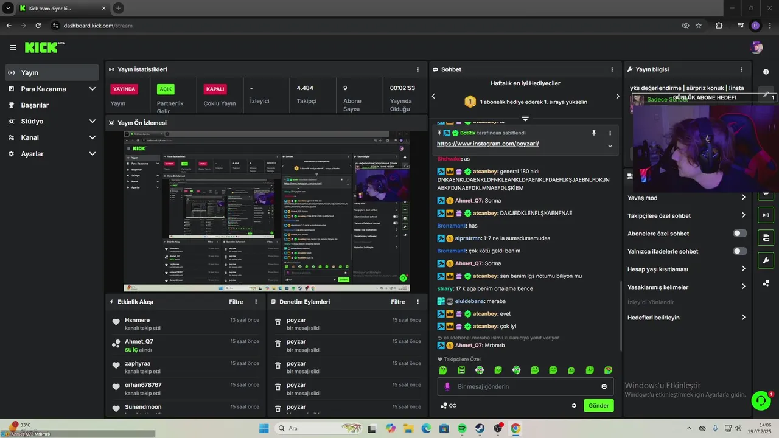Viewport: 779px width, 438px height.
Task: Click Filtre in Denetim Eylemleri panel
Action: (x=398, y=302)
